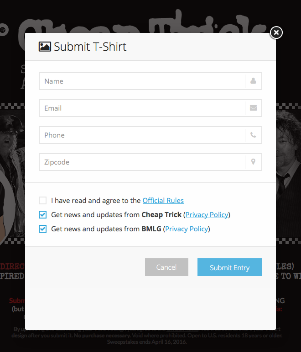Focus the Zipcode input field
The width and height of the screenshot is (301, 352).
tap(142, 162)
